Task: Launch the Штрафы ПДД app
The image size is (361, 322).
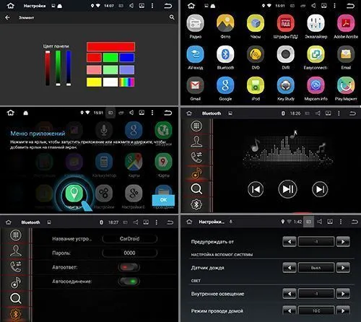Action: 285,23
